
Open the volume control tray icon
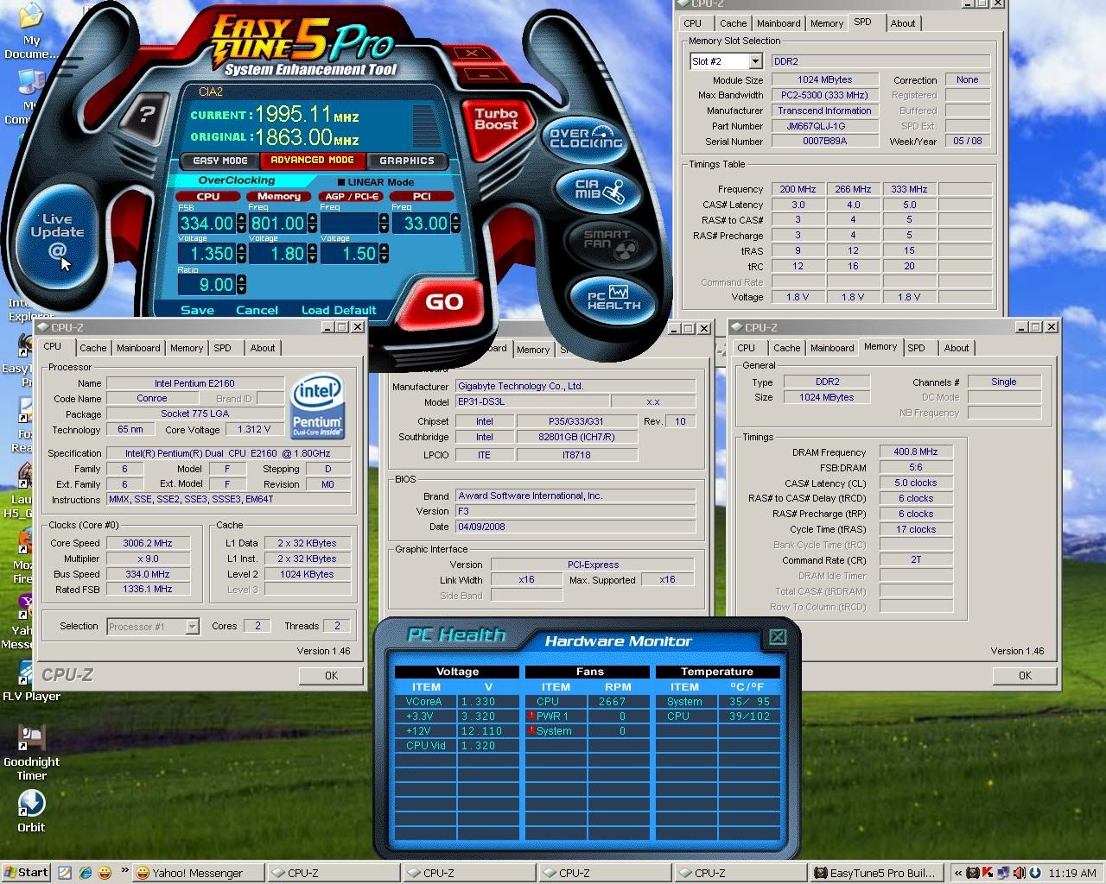point(1020,873)
